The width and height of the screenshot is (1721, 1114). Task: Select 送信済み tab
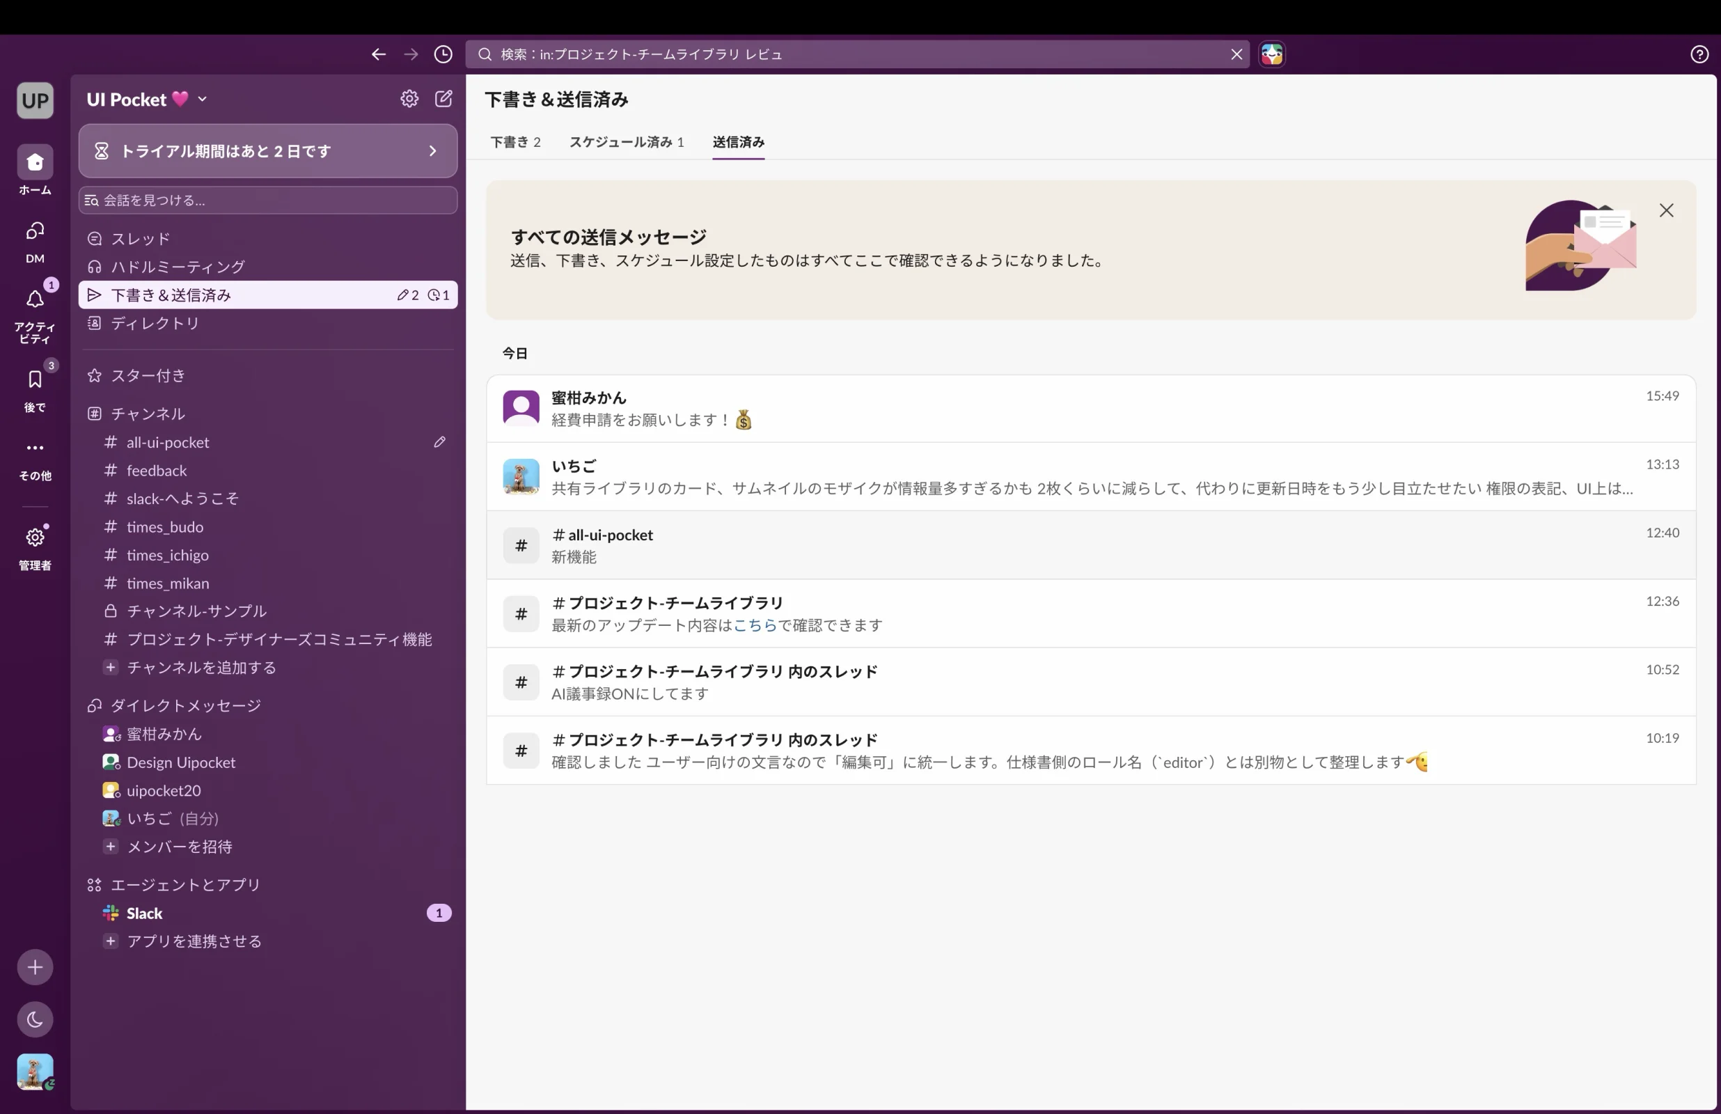click(738, 142)
